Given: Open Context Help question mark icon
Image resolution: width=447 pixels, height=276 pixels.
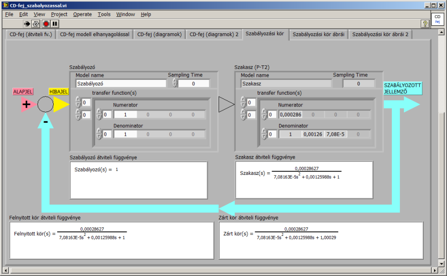Looking at the screenshot, I should pos(425,24).
